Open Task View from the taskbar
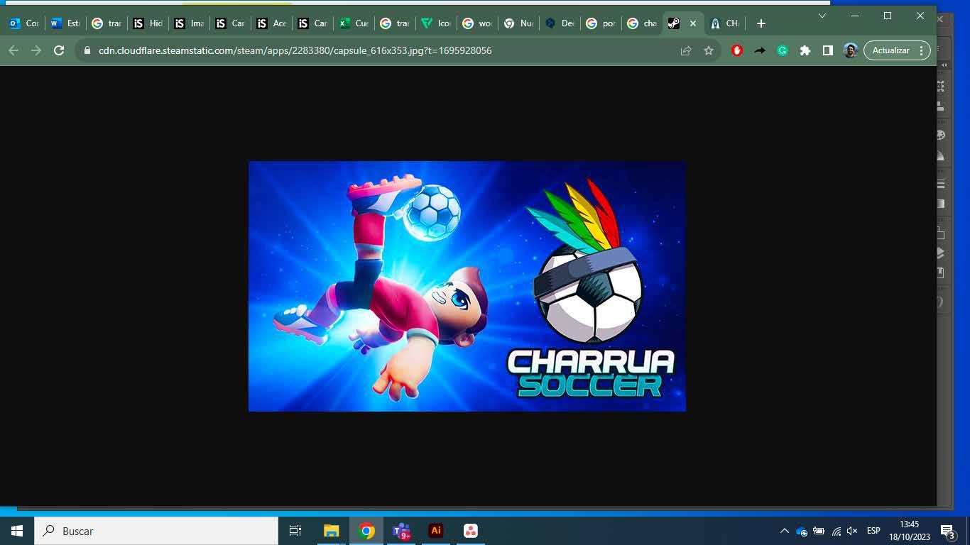The width and height of the screenshot is (970, 545). (295, 531)
